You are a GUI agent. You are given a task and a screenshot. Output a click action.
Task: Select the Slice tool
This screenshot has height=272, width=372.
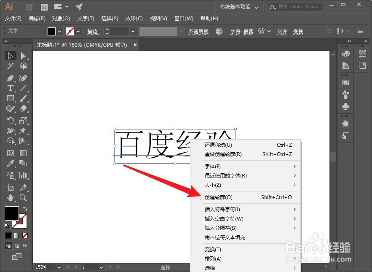tap(23, 187)
